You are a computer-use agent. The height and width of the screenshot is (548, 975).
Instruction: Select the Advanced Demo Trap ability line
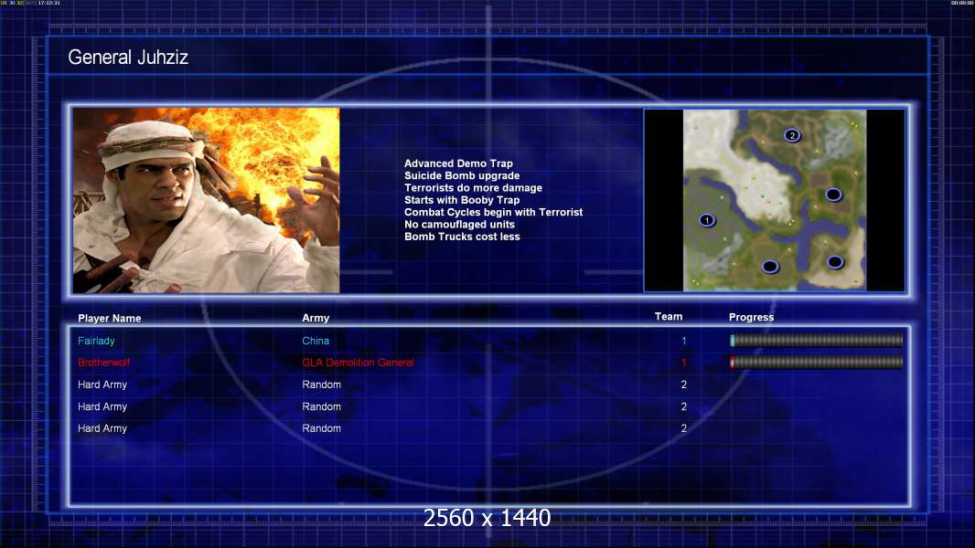point(458,163)
